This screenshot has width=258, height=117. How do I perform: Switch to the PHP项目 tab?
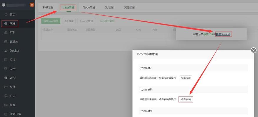[x=48, y=7]
